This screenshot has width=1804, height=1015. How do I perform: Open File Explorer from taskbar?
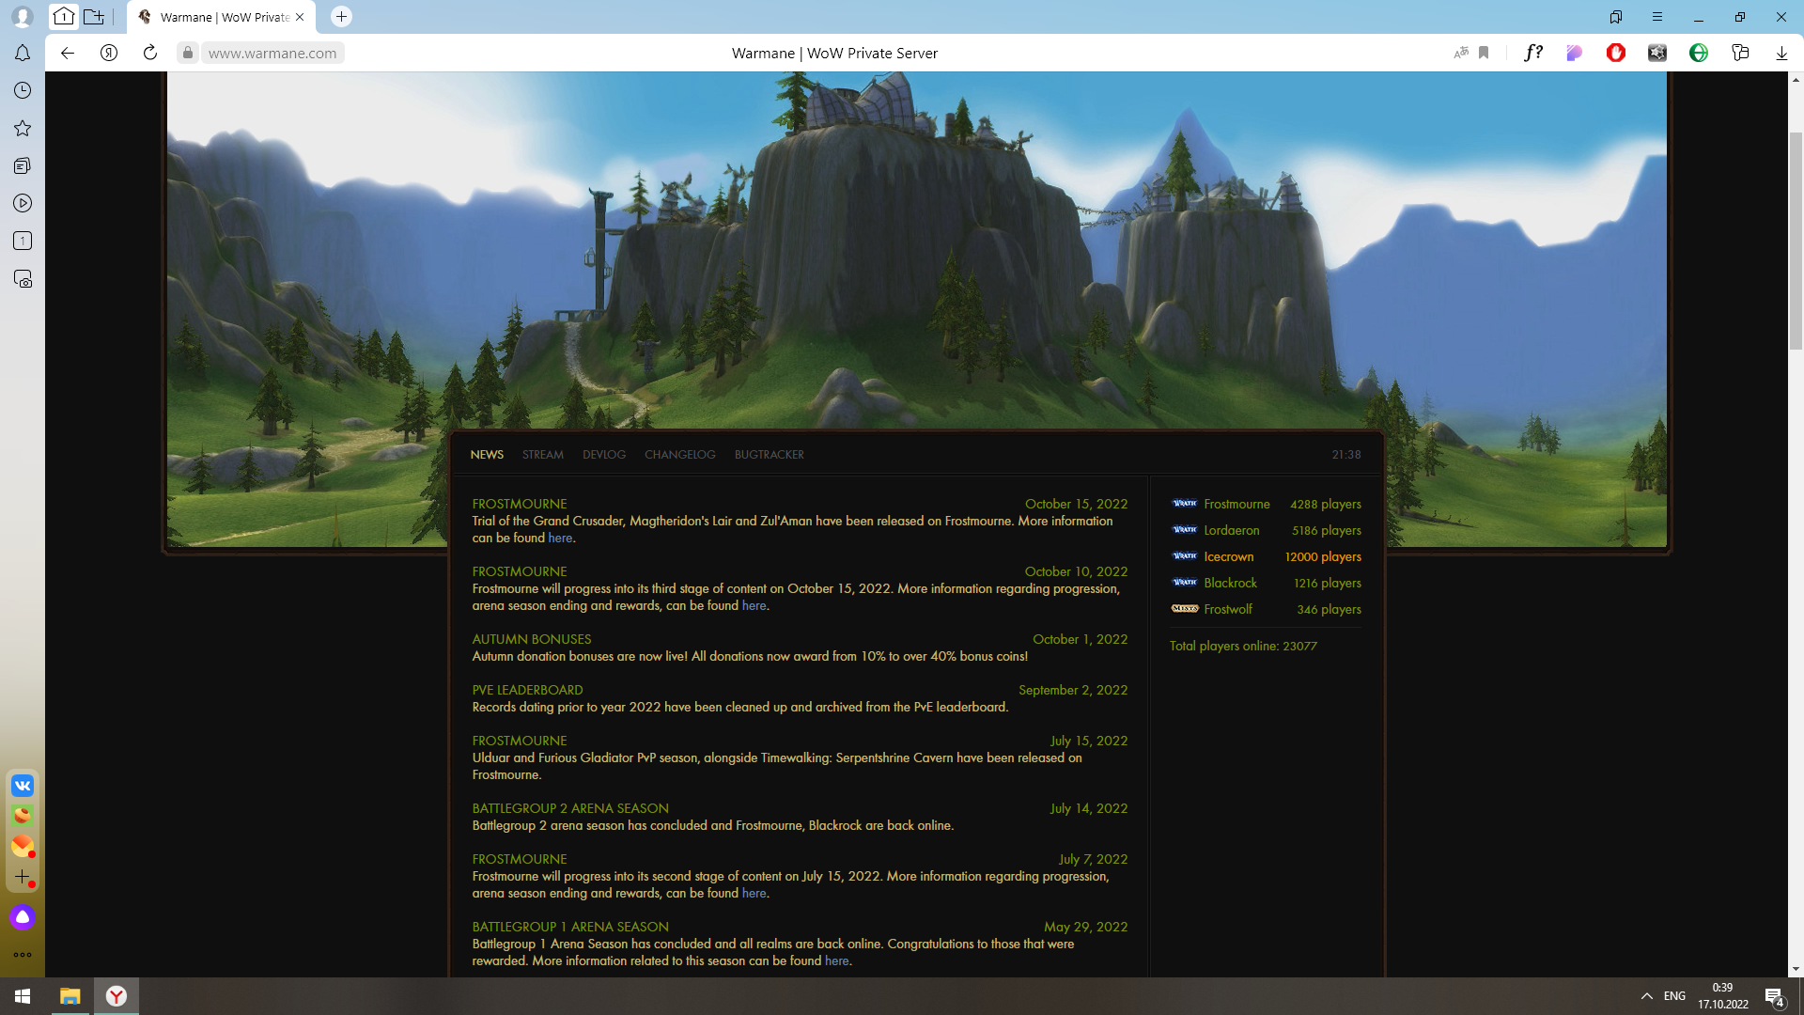[70, 996]
